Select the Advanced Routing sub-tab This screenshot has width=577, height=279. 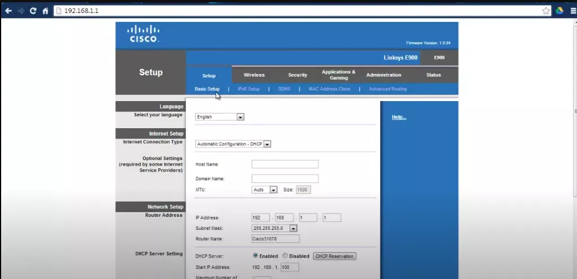[x=388, y=89]
